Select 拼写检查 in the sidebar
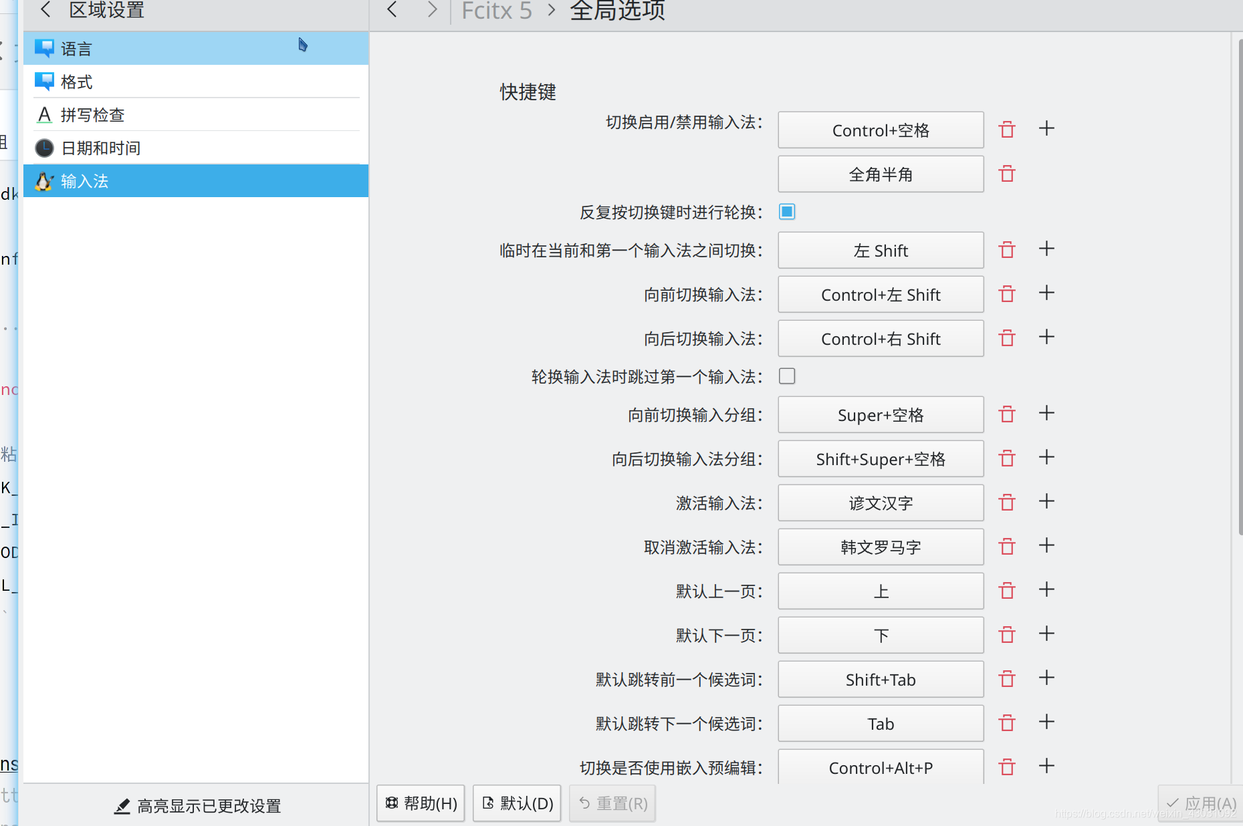This screenshot has width=1243, height=826. click(196, 115)
